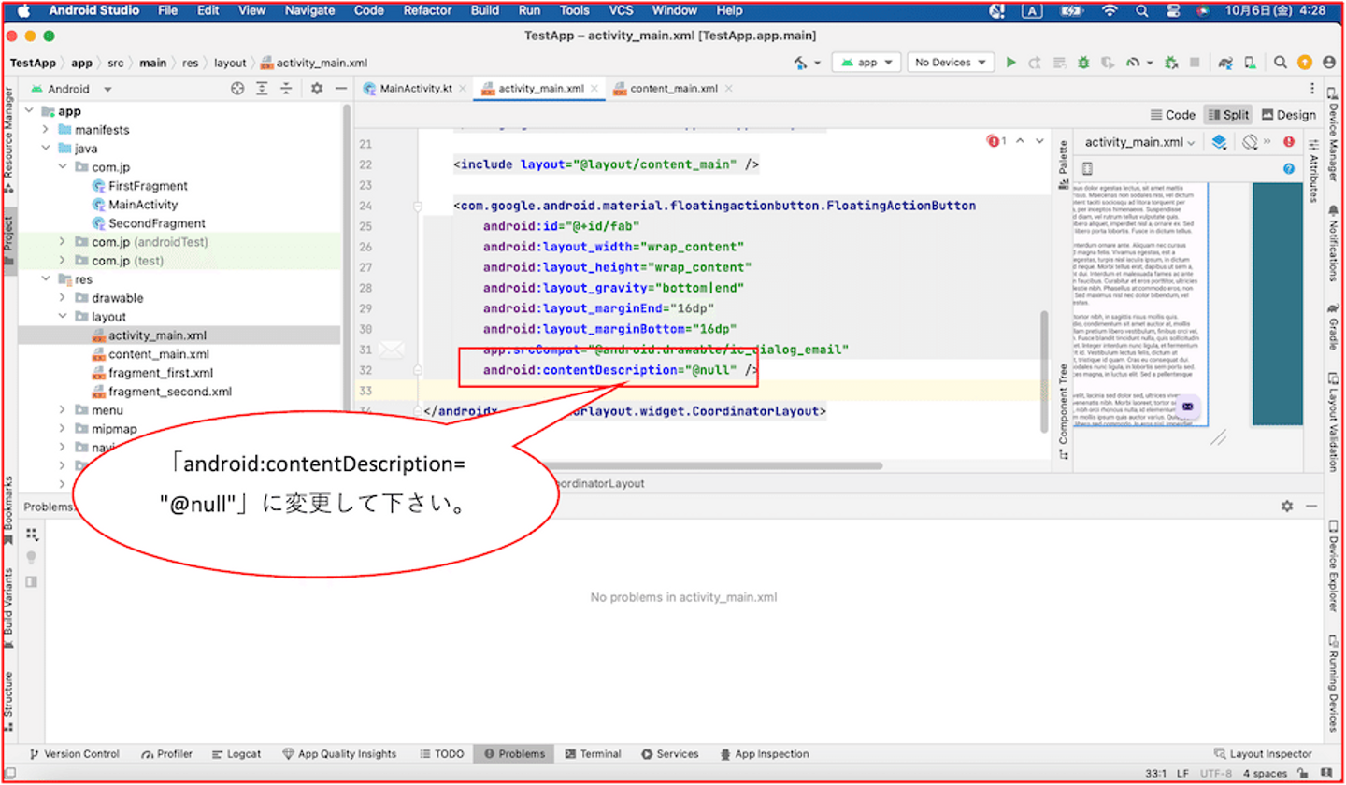Image resolution: width=1346 pixels, height=785 pixels.
Task: Open the No Devices dropdown
Action: [x=950, y=63]
